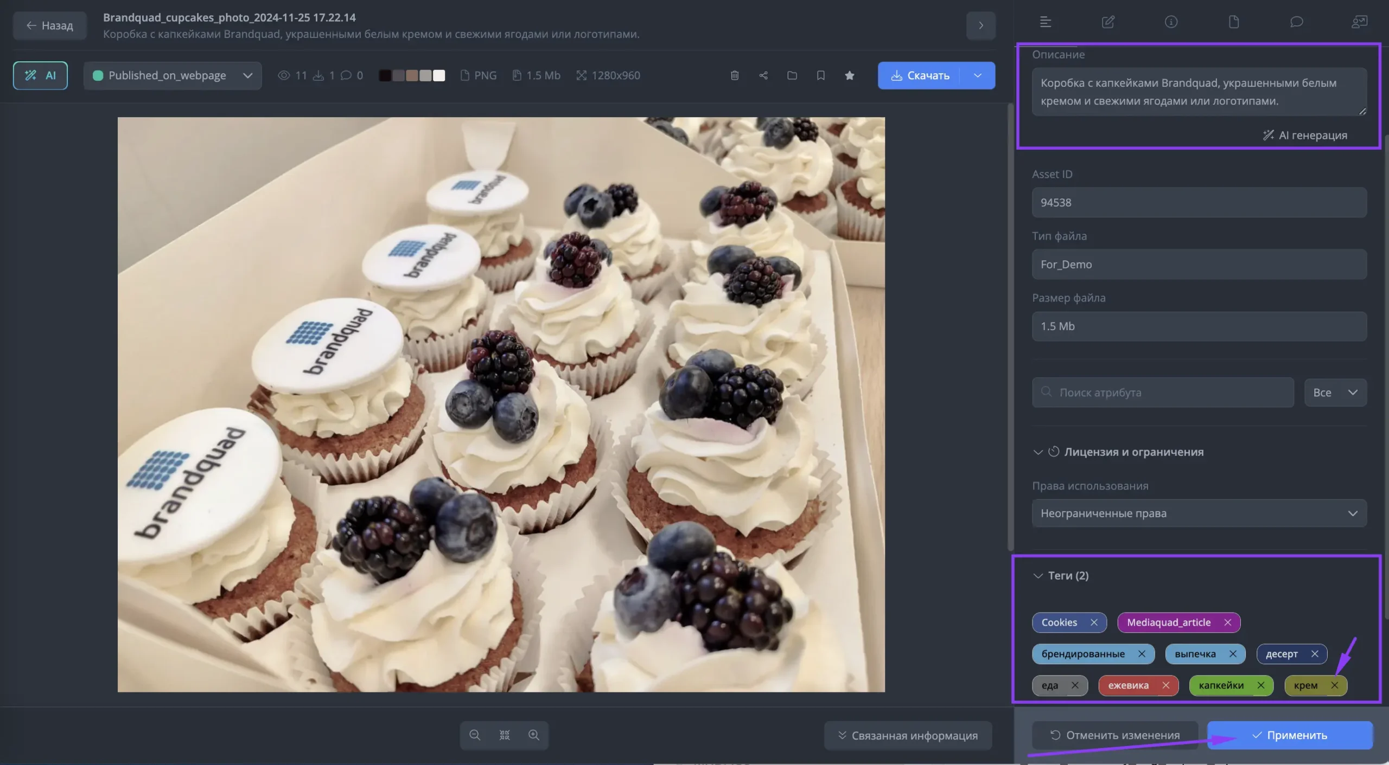Click the bookmark icon
Screen dimensions: 1389x765
(x=821, y=75)
